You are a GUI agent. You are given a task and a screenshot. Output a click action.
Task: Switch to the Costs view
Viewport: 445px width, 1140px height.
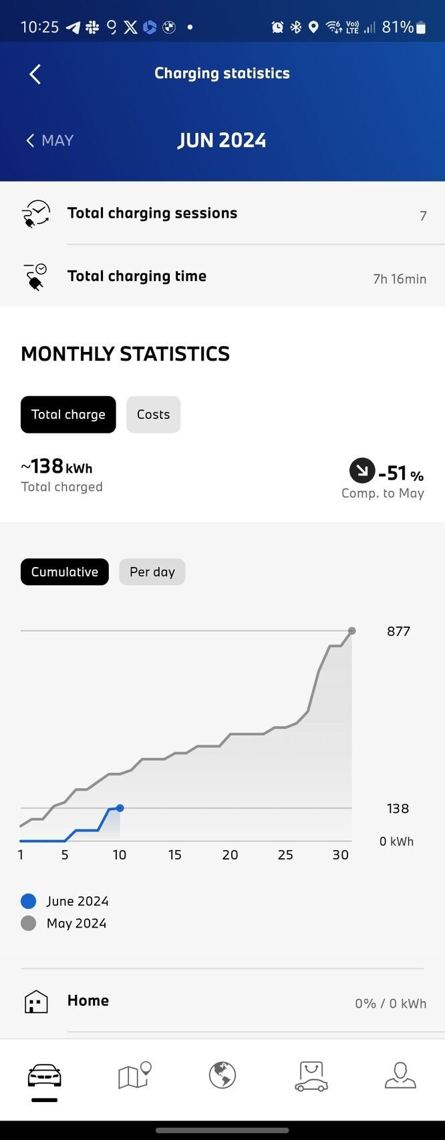coord(153,415)
